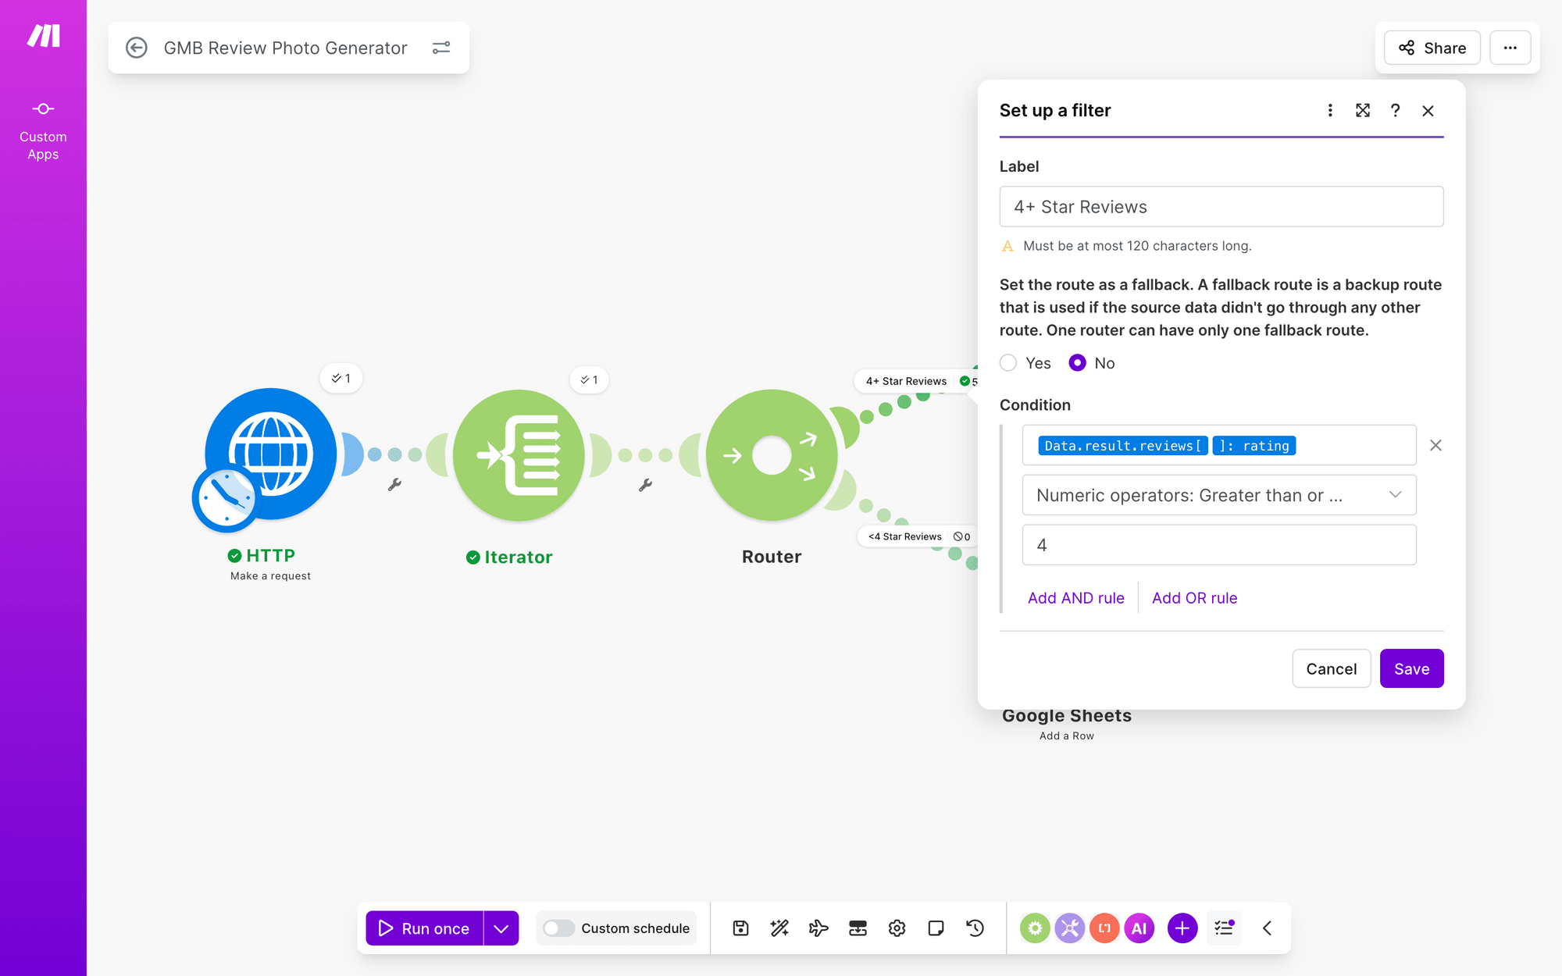
Task: Toggle the Custom schedule switch
Action: click(x=559, y=928)
